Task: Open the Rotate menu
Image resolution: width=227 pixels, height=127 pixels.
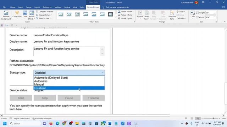Action: (x=181, y=18)
